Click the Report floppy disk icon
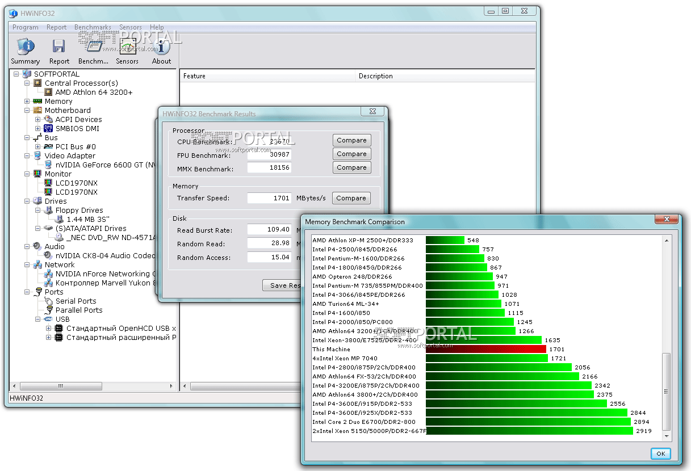691x471 pixels. pyautogui.click(x=58, y=47)
